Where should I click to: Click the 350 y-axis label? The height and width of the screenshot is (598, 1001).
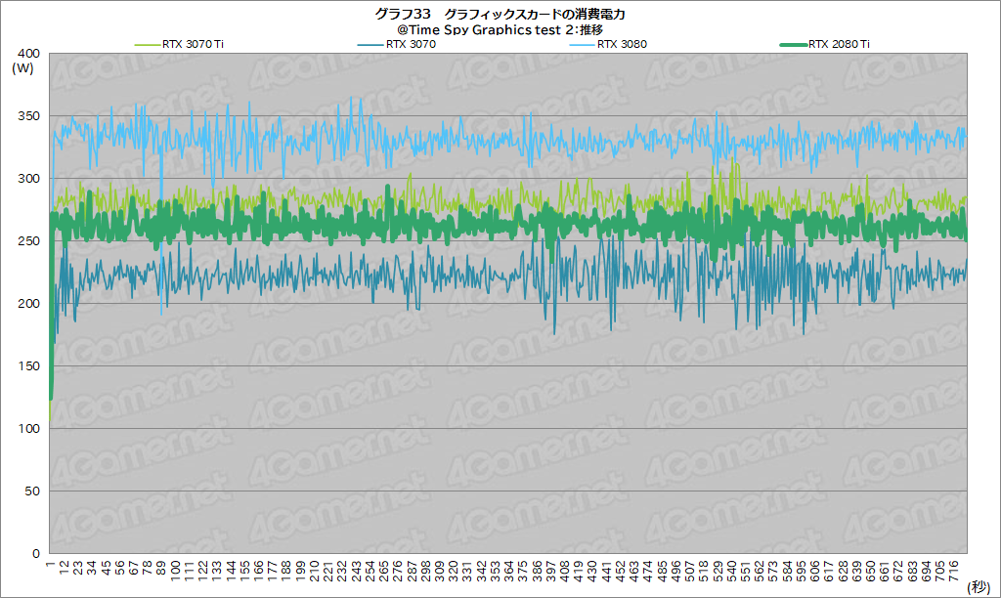(x=28, y=116)
